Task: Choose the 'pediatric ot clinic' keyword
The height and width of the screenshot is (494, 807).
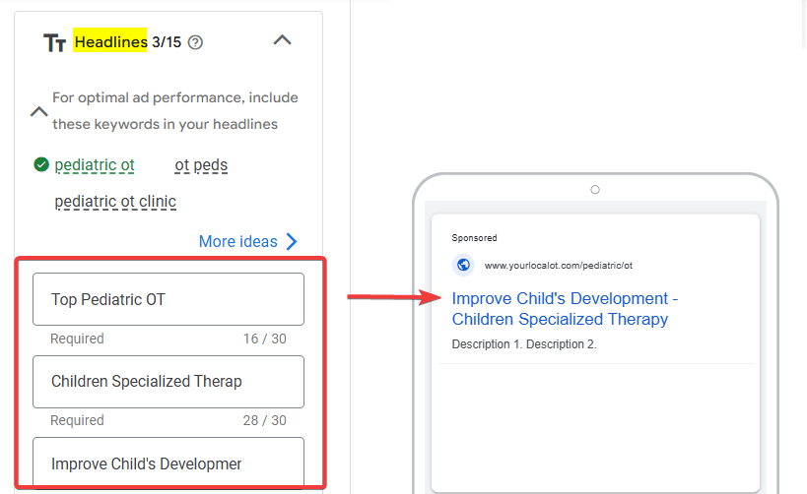Action: click(x=115, y=202)
